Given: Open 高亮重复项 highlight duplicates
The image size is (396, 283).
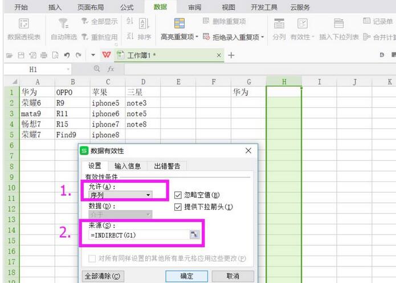Looking at the screenshot, I should tap(179, 29).
